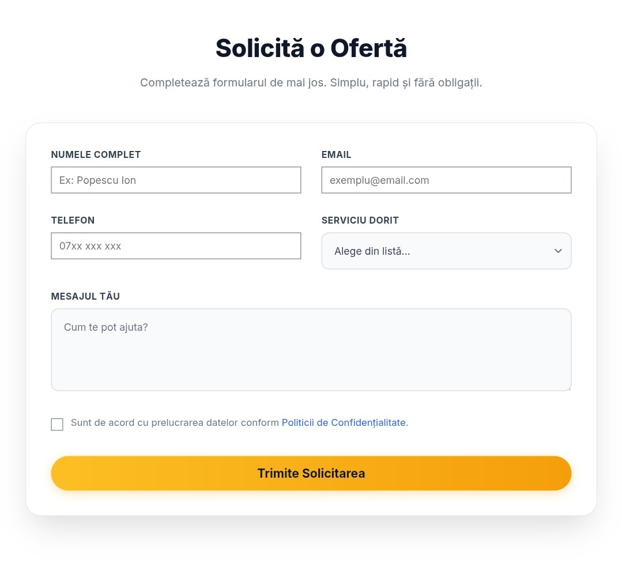
Task: Click the message box resize handle
Action: point(568,388)
